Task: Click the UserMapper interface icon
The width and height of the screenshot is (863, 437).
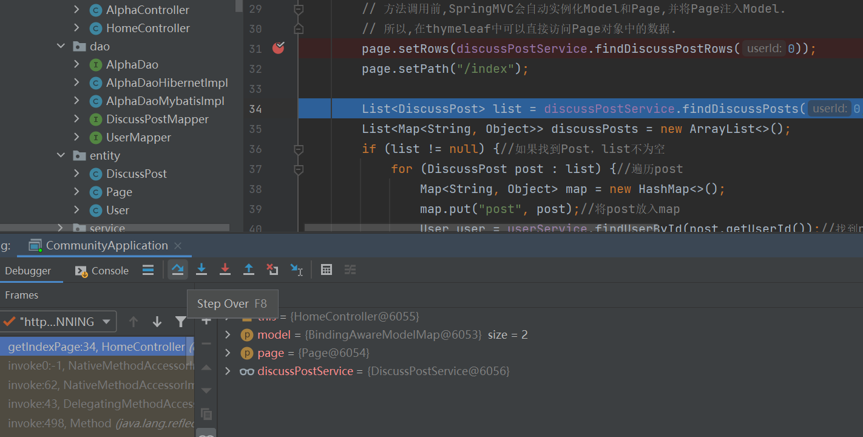Action: (96, 137)
